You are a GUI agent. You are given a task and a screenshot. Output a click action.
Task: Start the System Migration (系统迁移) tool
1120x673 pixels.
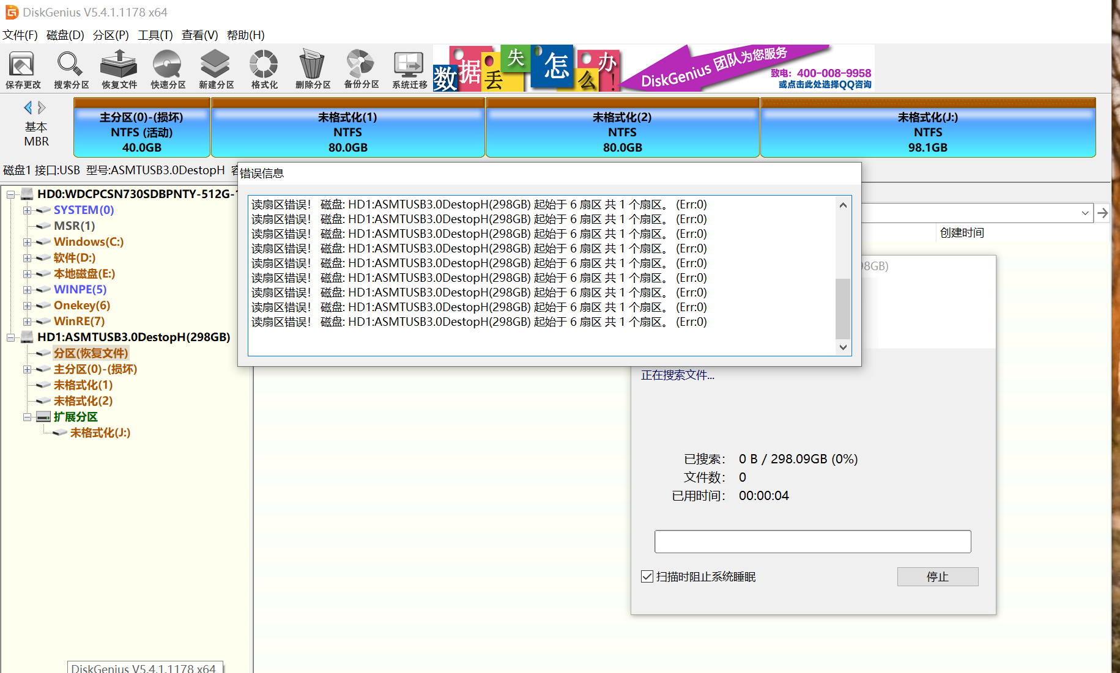click(x=409, y=69)
